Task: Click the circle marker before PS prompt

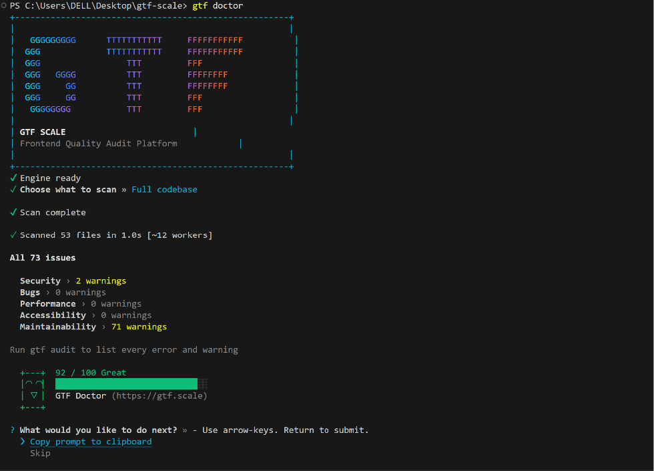Action: click(x=4, y=6)
